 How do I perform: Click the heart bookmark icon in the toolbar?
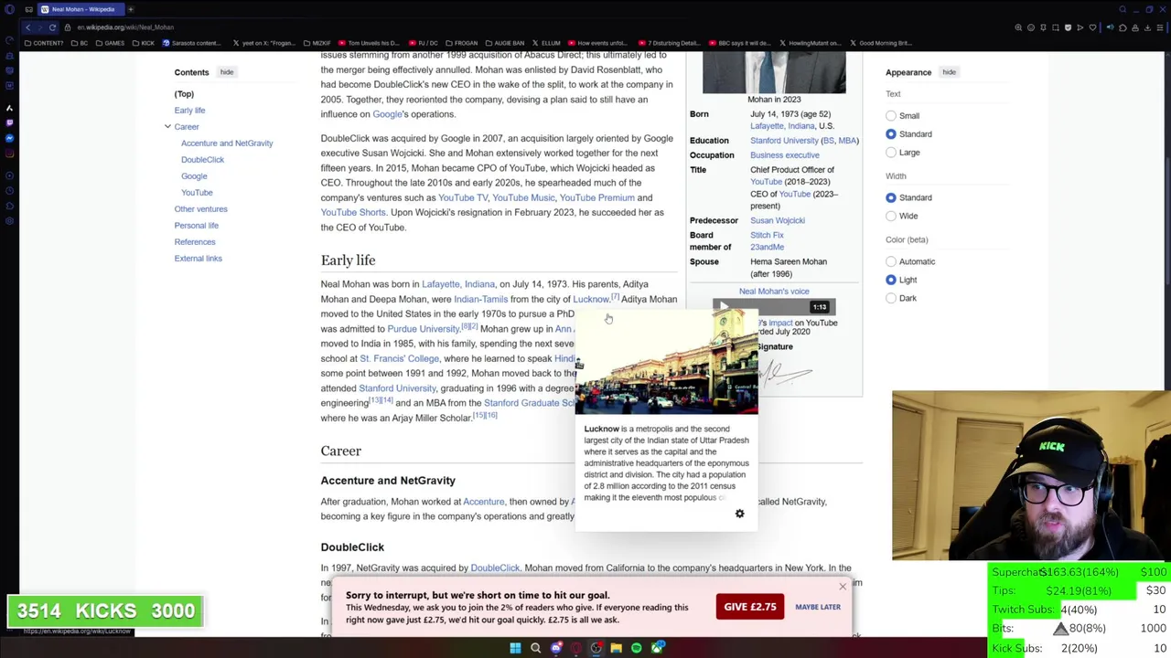pyautogui.click(x=1092, y=27)
